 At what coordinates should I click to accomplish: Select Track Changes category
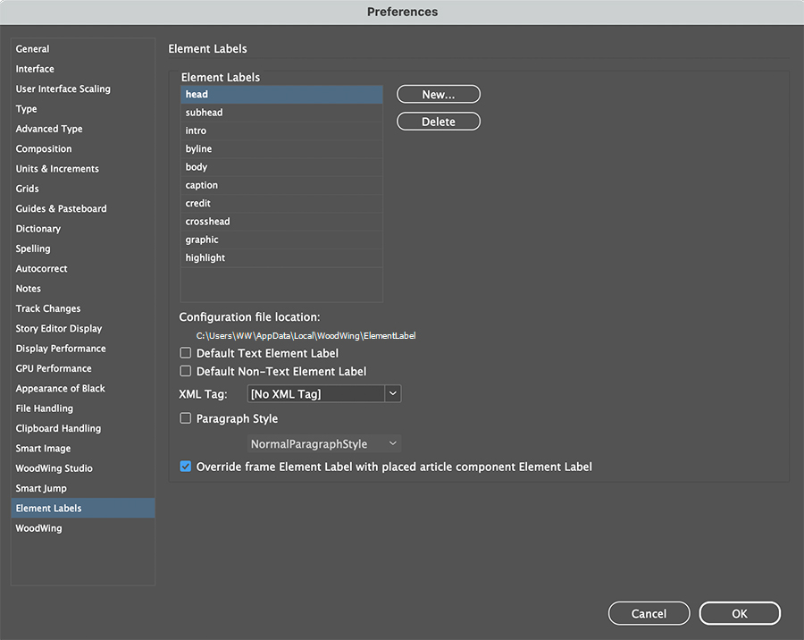pyautogui.click(x=83, y=309)
